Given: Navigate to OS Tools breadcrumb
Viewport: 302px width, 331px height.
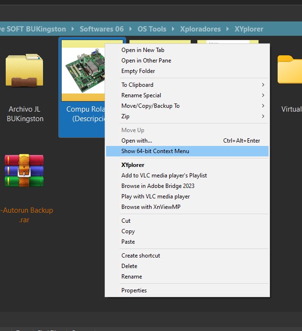Looking at the screenshot, I should pyautogui.click(x=151, y=29).
